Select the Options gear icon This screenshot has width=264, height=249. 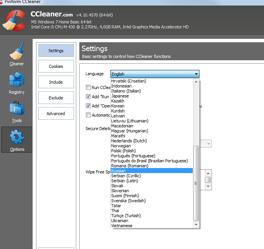pos(16,137)
